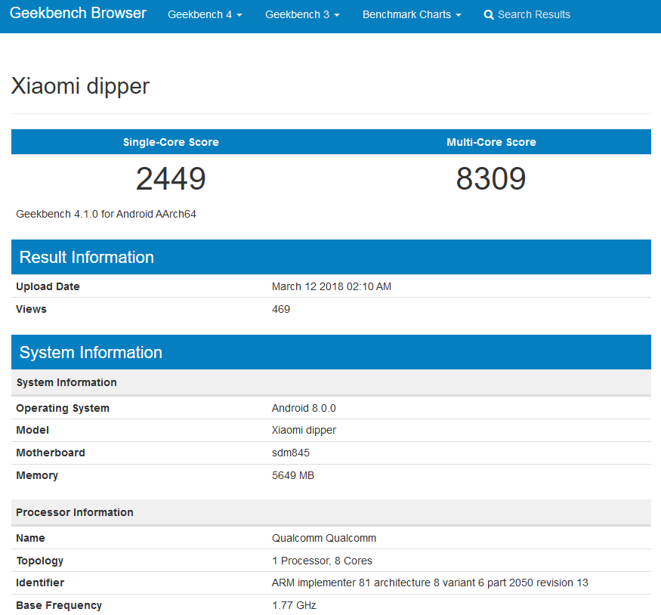
Task: Select the Topology value 1 Processor, 8 Cores
Action: pos(322,561)
